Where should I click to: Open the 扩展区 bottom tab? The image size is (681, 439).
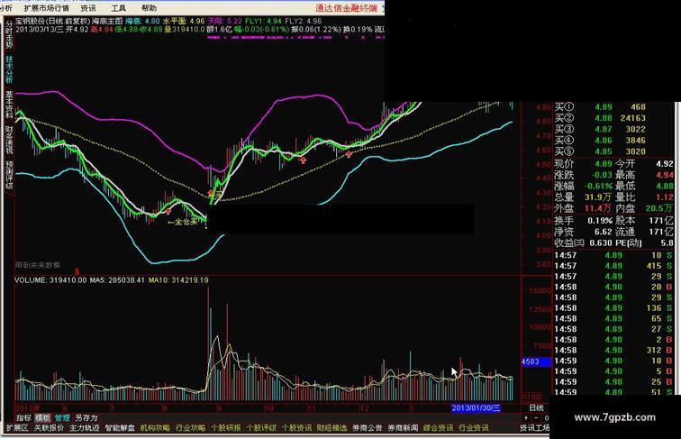pyautogui.click(x=17, y=428)
